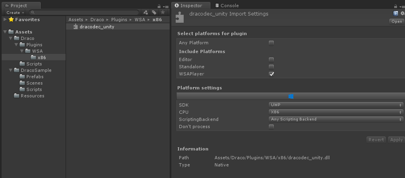Click the Apply button
Screen dimensions: 405x178
(396, 140)
